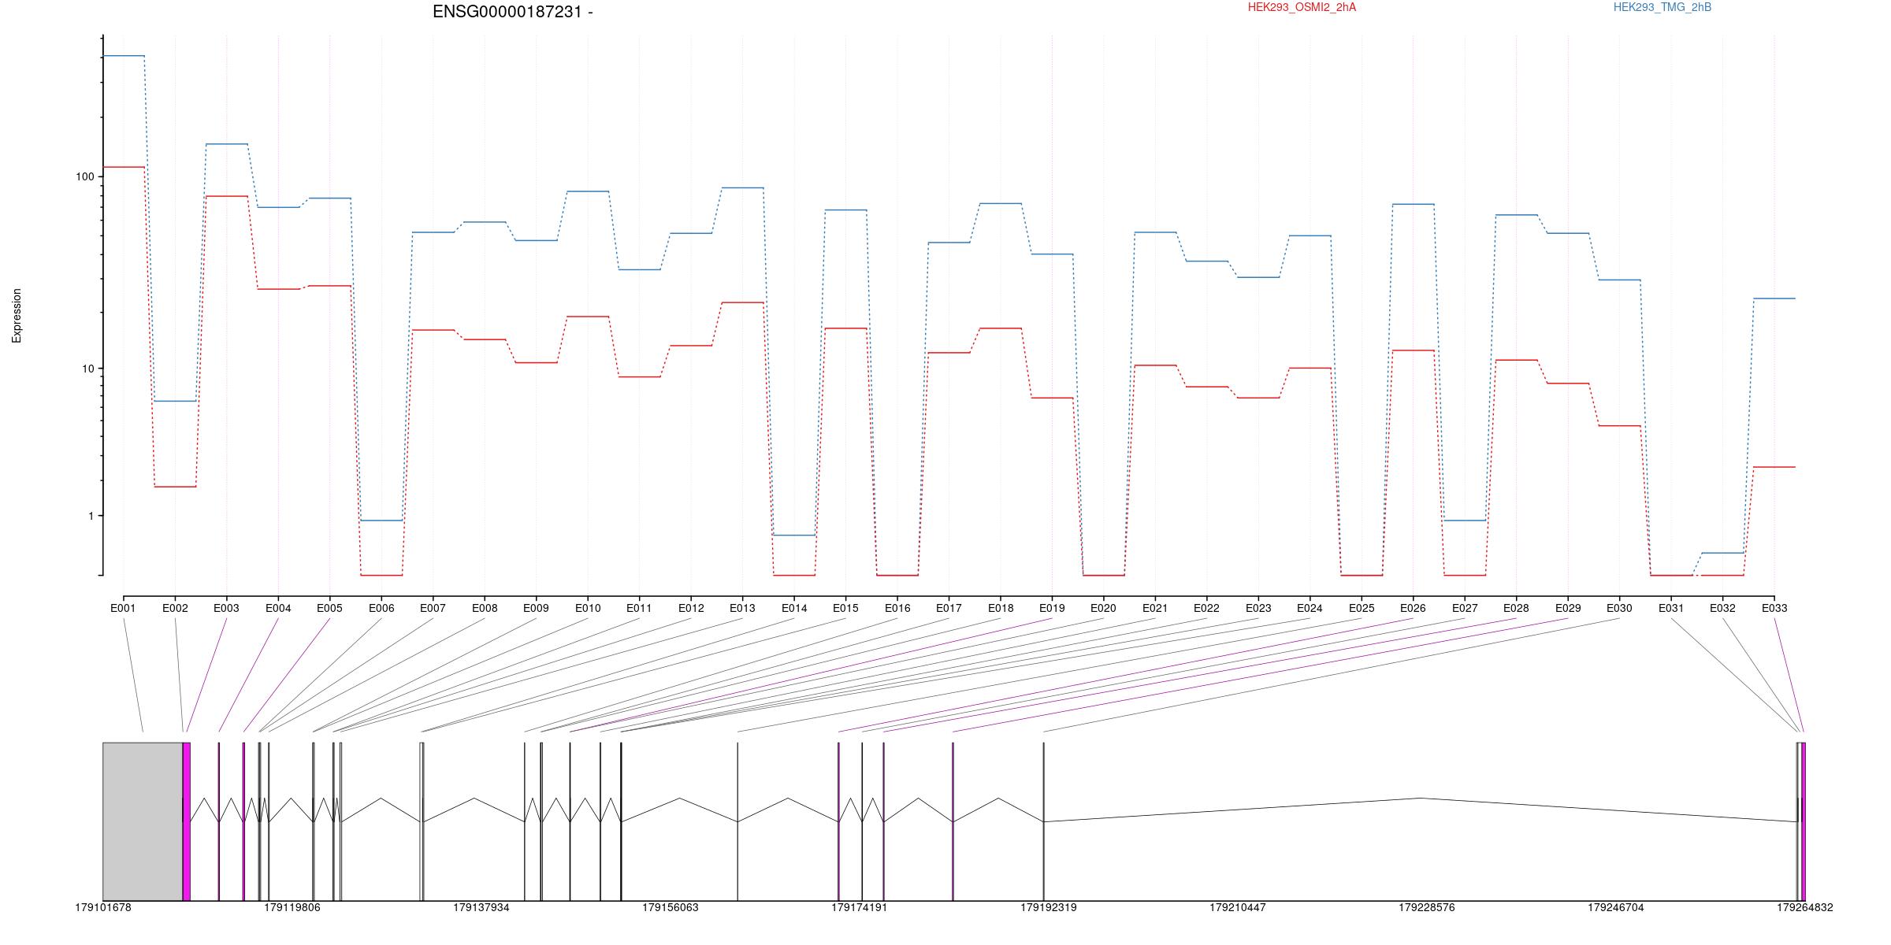This screenshot has height=945, width=1891.
Task: Select exon label E031
Action: pyautogui.click(x=1671, y=608)
